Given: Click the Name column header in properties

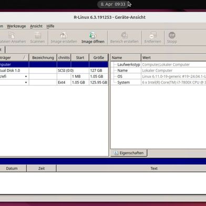Looking at the screenshot, I should pos(126,58).
